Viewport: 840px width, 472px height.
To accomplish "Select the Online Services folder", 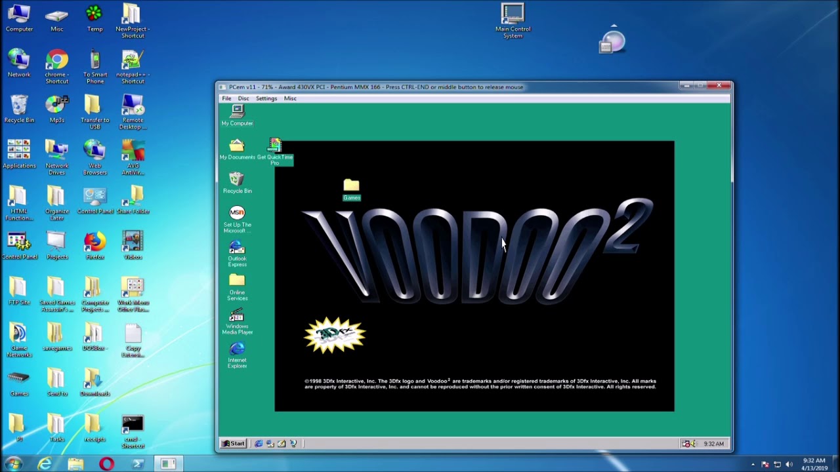I will point(237,288).
